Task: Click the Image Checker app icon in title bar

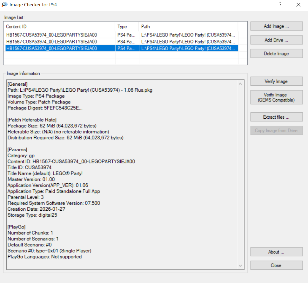Action: (5, 5)
